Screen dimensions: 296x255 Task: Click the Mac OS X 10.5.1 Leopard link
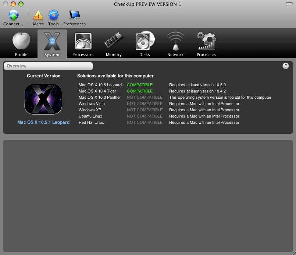43,122
